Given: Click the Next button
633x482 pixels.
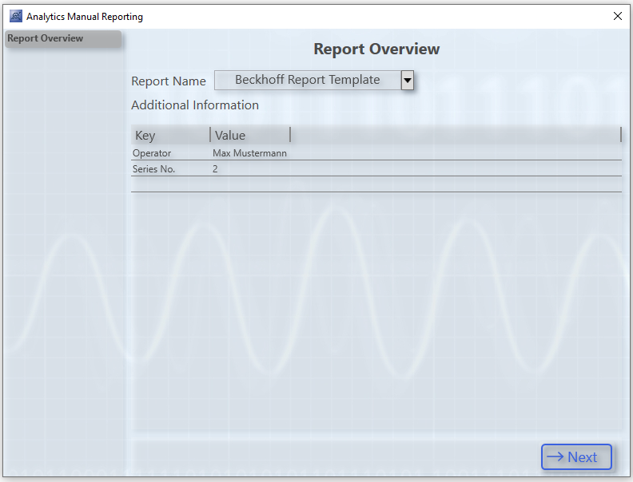Looking at the screenshot, I should coord(576,457).
